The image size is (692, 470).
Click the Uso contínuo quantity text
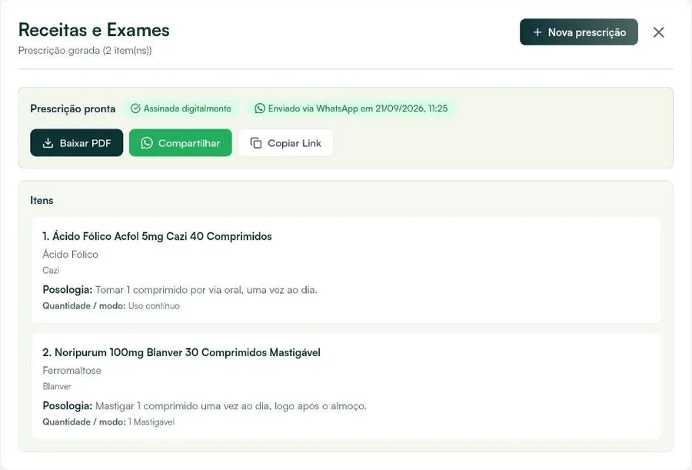click(154, 305)
